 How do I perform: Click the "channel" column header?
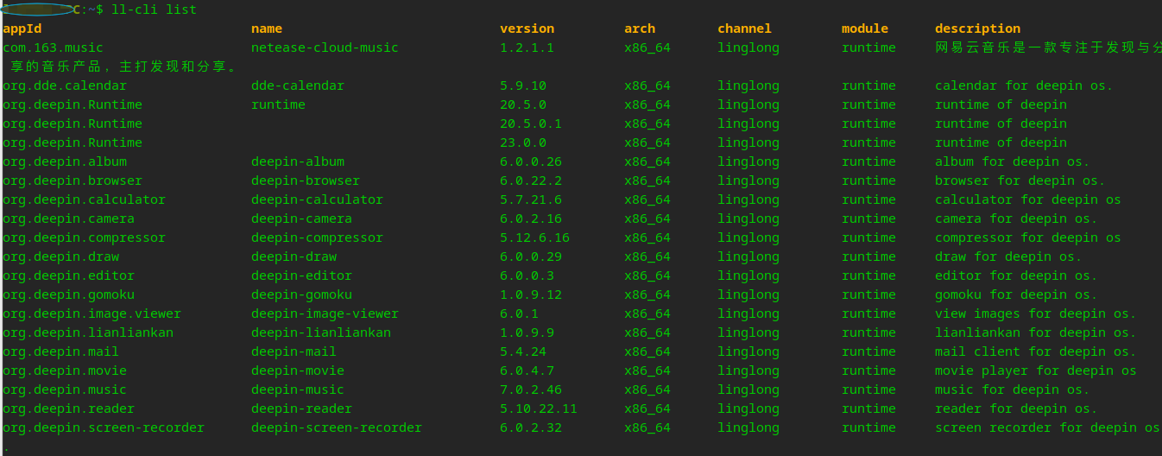pyautogui.click(x=744, y=28)
